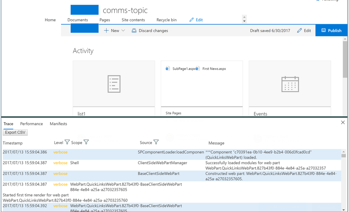Open the Pages navigation link
The height and width of the screenshot is (212, 349).
(x=104, y=20)
